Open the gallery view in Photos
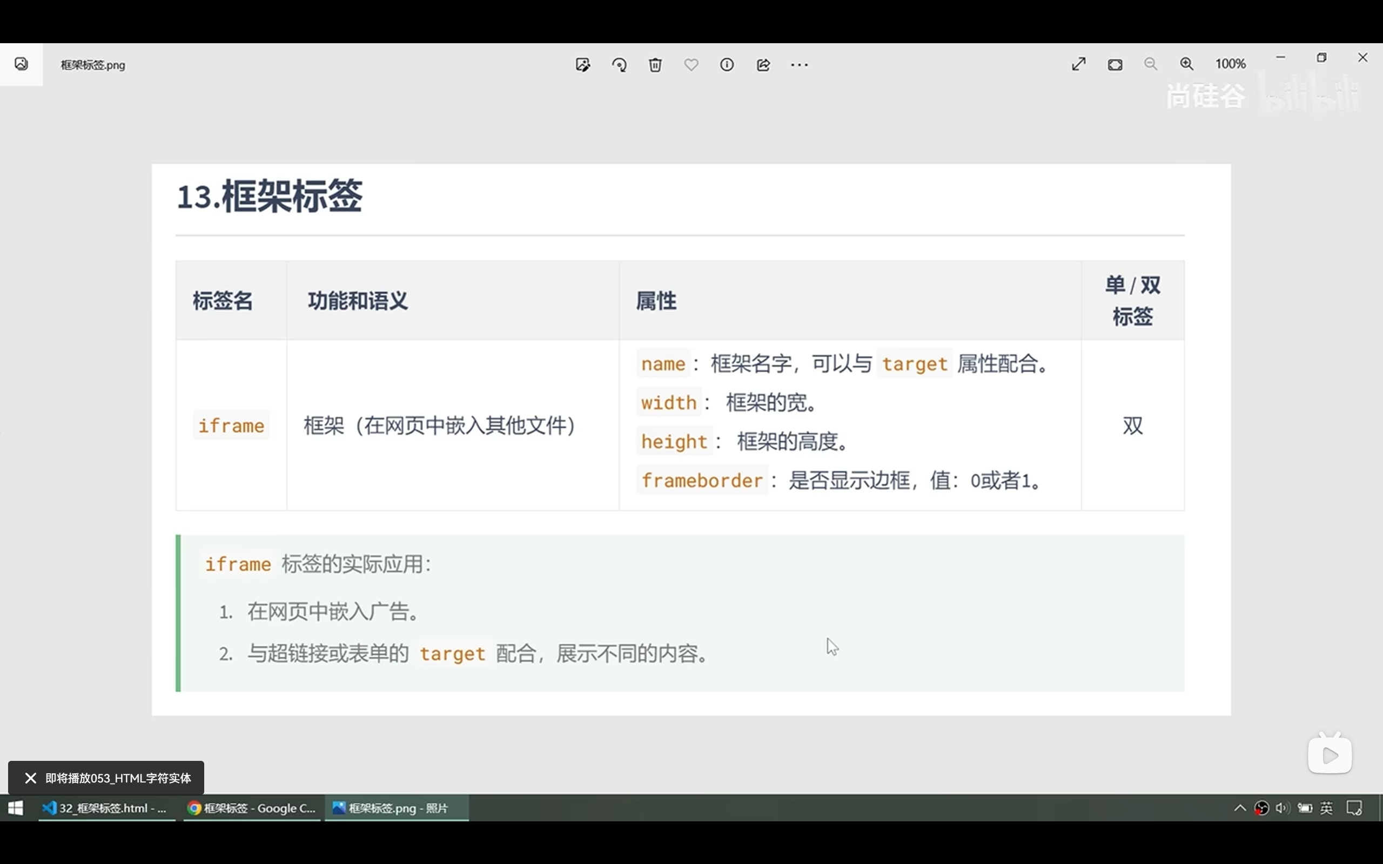Screen dimensions: 1383x864 tap(21, 64)
